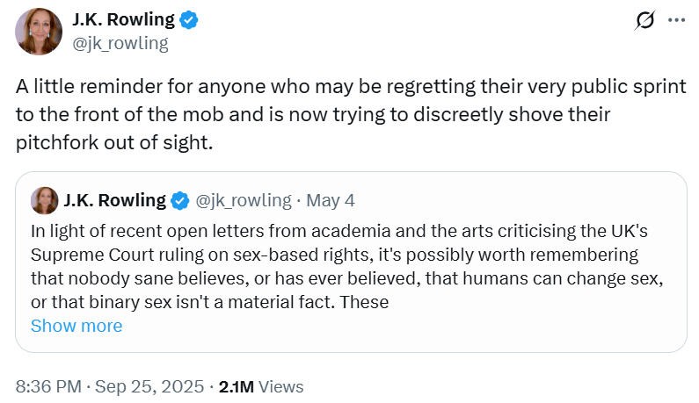Click the @jk_rowling handle in the quoted post
The image size is (699, 403).
[242, 201]
